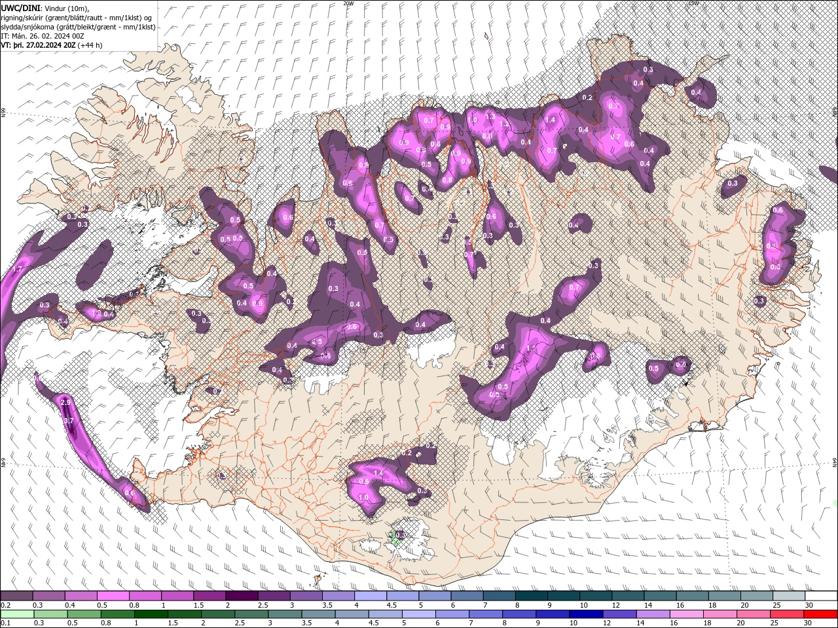Select the deep blue rain swatch starting at 10

(587, 614)
